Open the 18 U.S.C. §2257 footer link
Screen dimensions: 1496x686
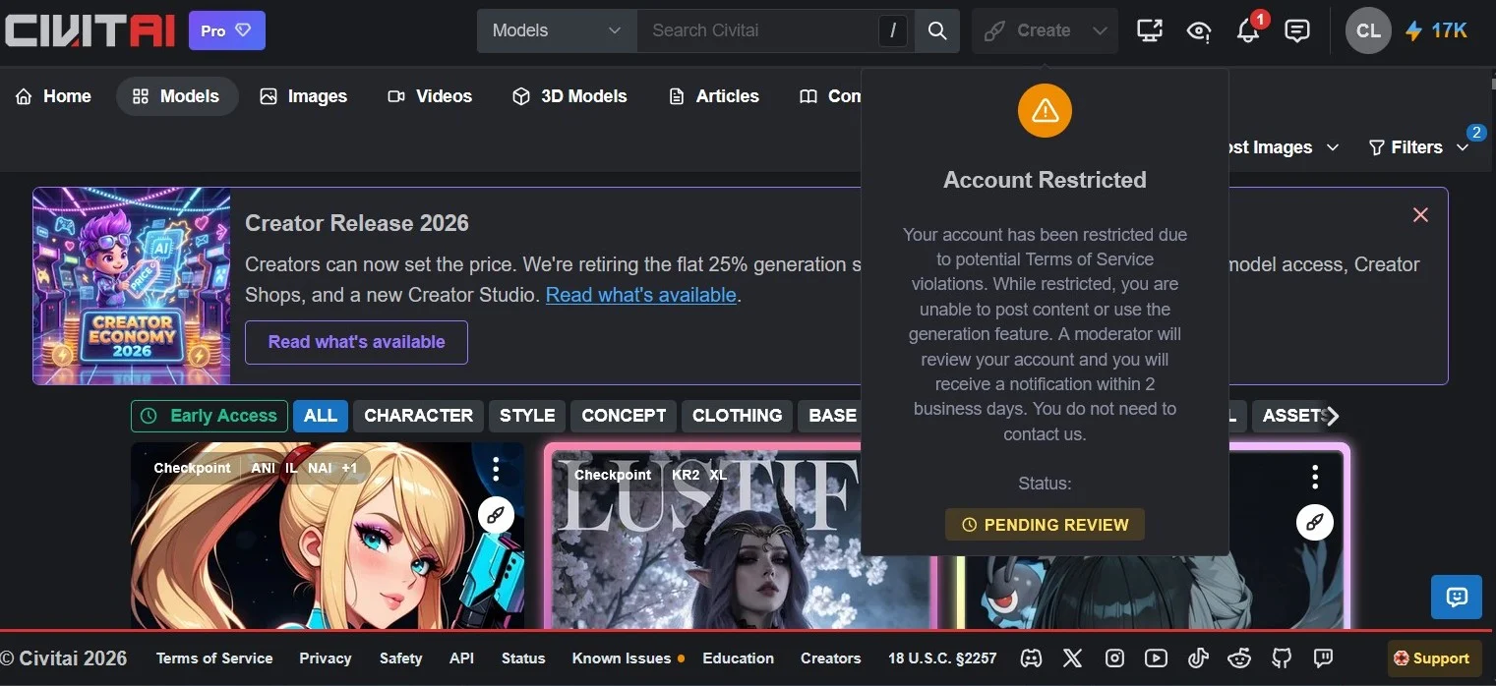[x=942, y=658]
